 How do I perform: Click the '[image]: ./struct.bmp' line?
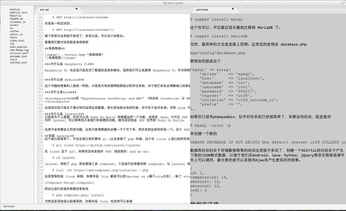74,55
